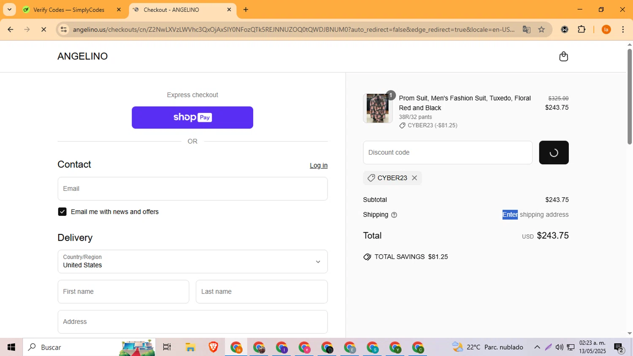
Task: Open the Windows Start menu
Action: tap(11, 347)
